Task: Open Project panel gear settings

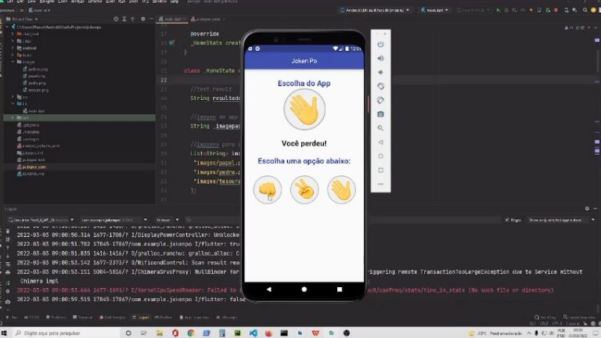Action: coord(143,19)
